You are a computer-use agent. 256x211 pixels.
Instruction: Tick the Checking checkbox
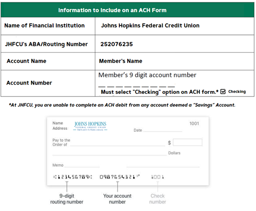[x=223, y=91]
